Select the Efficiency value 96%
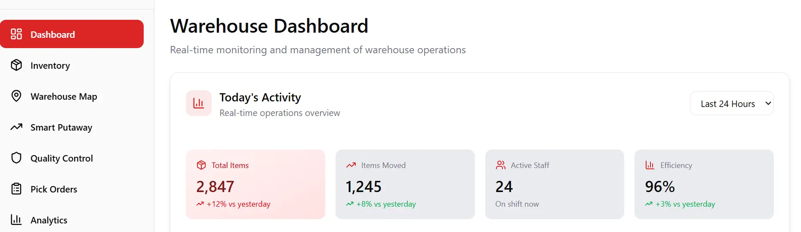Viewport: 801px width, 232px height. point(660,186)
